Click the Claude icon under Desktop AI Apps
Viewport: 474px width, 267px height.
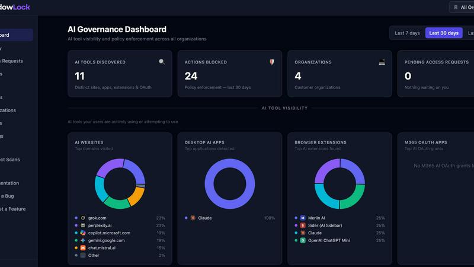[x=193, y=218]
